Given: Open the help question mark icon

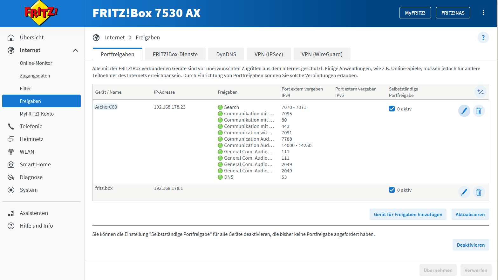Looking at the screenshot, I should (x=483, y=37).
